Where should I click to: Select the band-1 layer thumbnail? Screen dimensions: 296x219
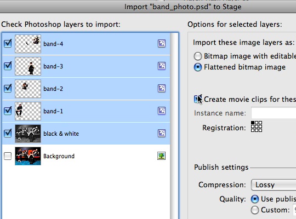tap(28, 111)
